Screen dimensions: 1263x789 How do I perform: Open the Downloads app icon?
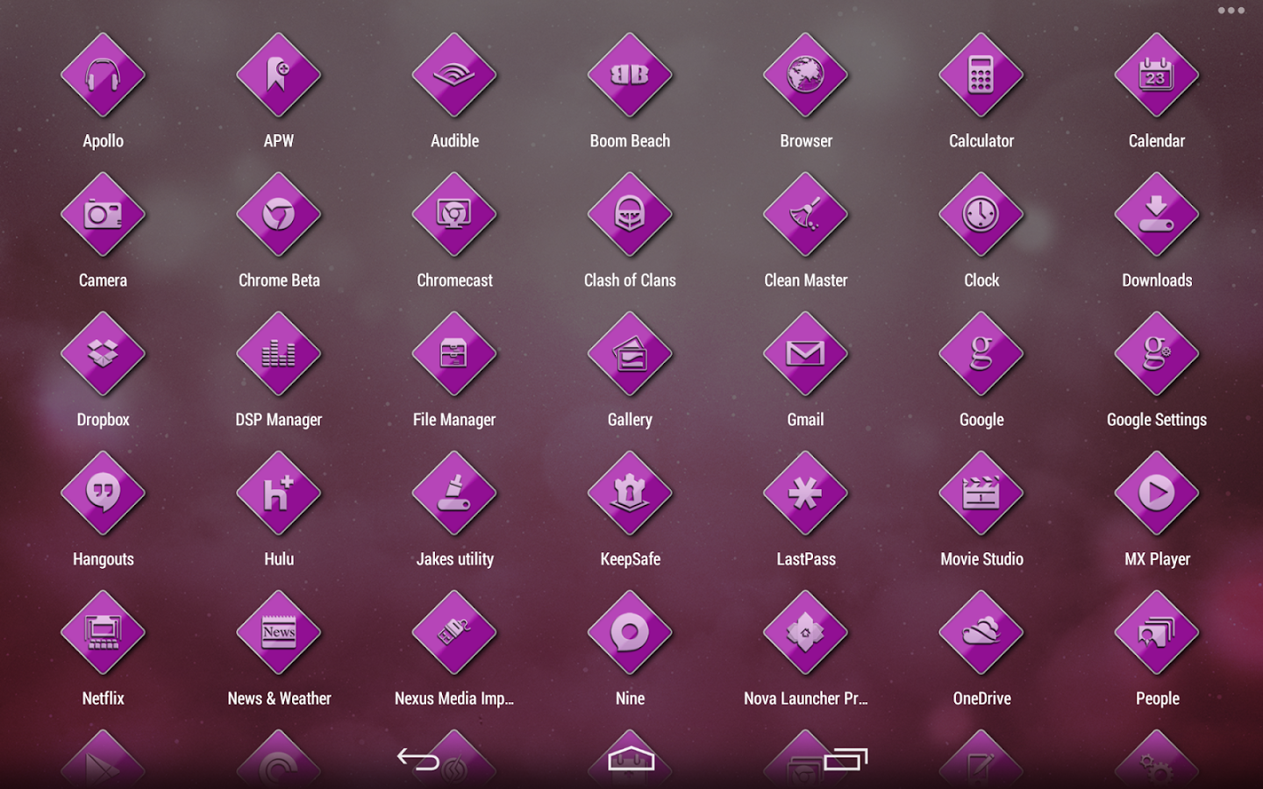1157,215
